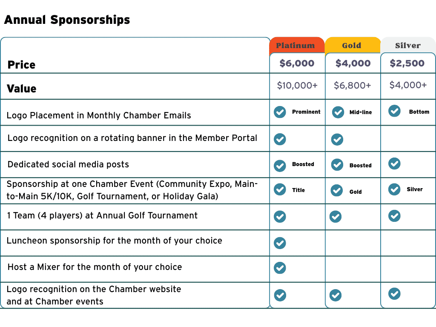Screen dimensions: 436x327
Task: Click Silver checkmark for dedicated social media posts
Action: click(394, 163)
